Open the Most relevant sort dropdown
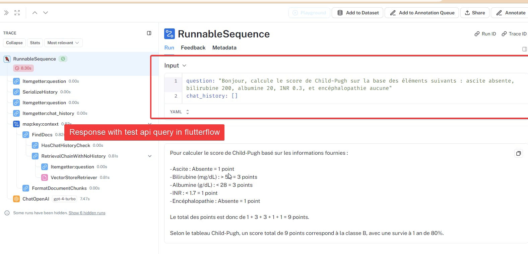The height and width of the screenshot is (254, 528). coord(63,43)
